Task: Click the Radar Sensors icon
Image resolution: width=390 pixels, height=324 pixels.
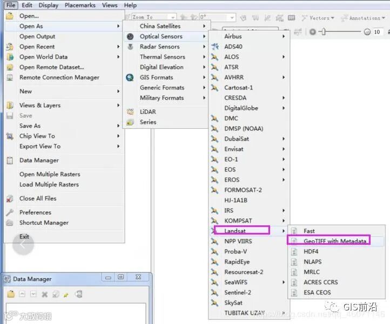Action: point(130,47)
